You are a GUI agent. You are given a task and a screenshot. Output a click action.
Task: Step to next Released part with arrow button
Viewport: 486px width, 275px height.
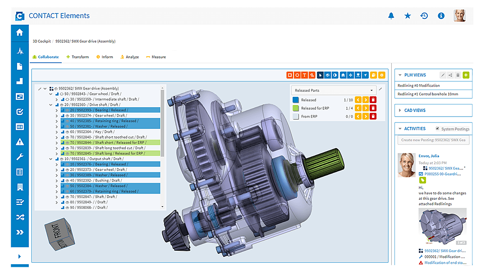365,100
